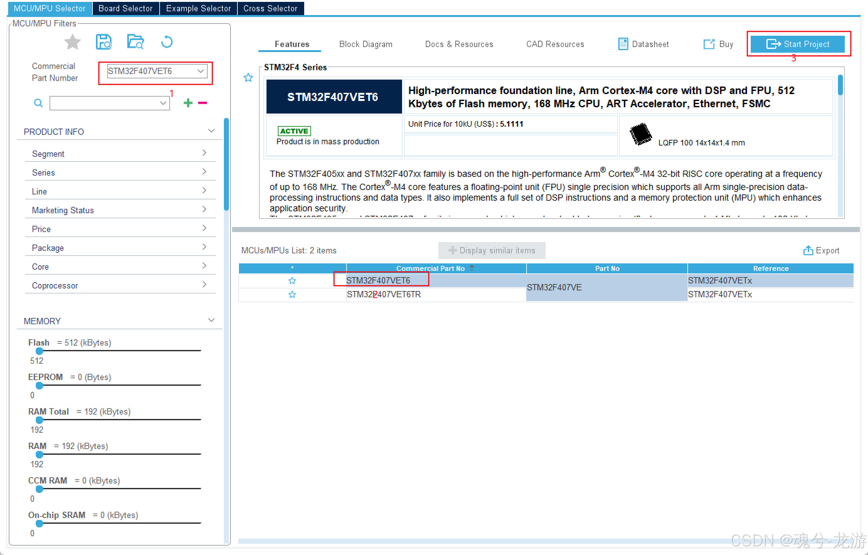
Task: Open the Block Diagram tab
Action: 366,44
